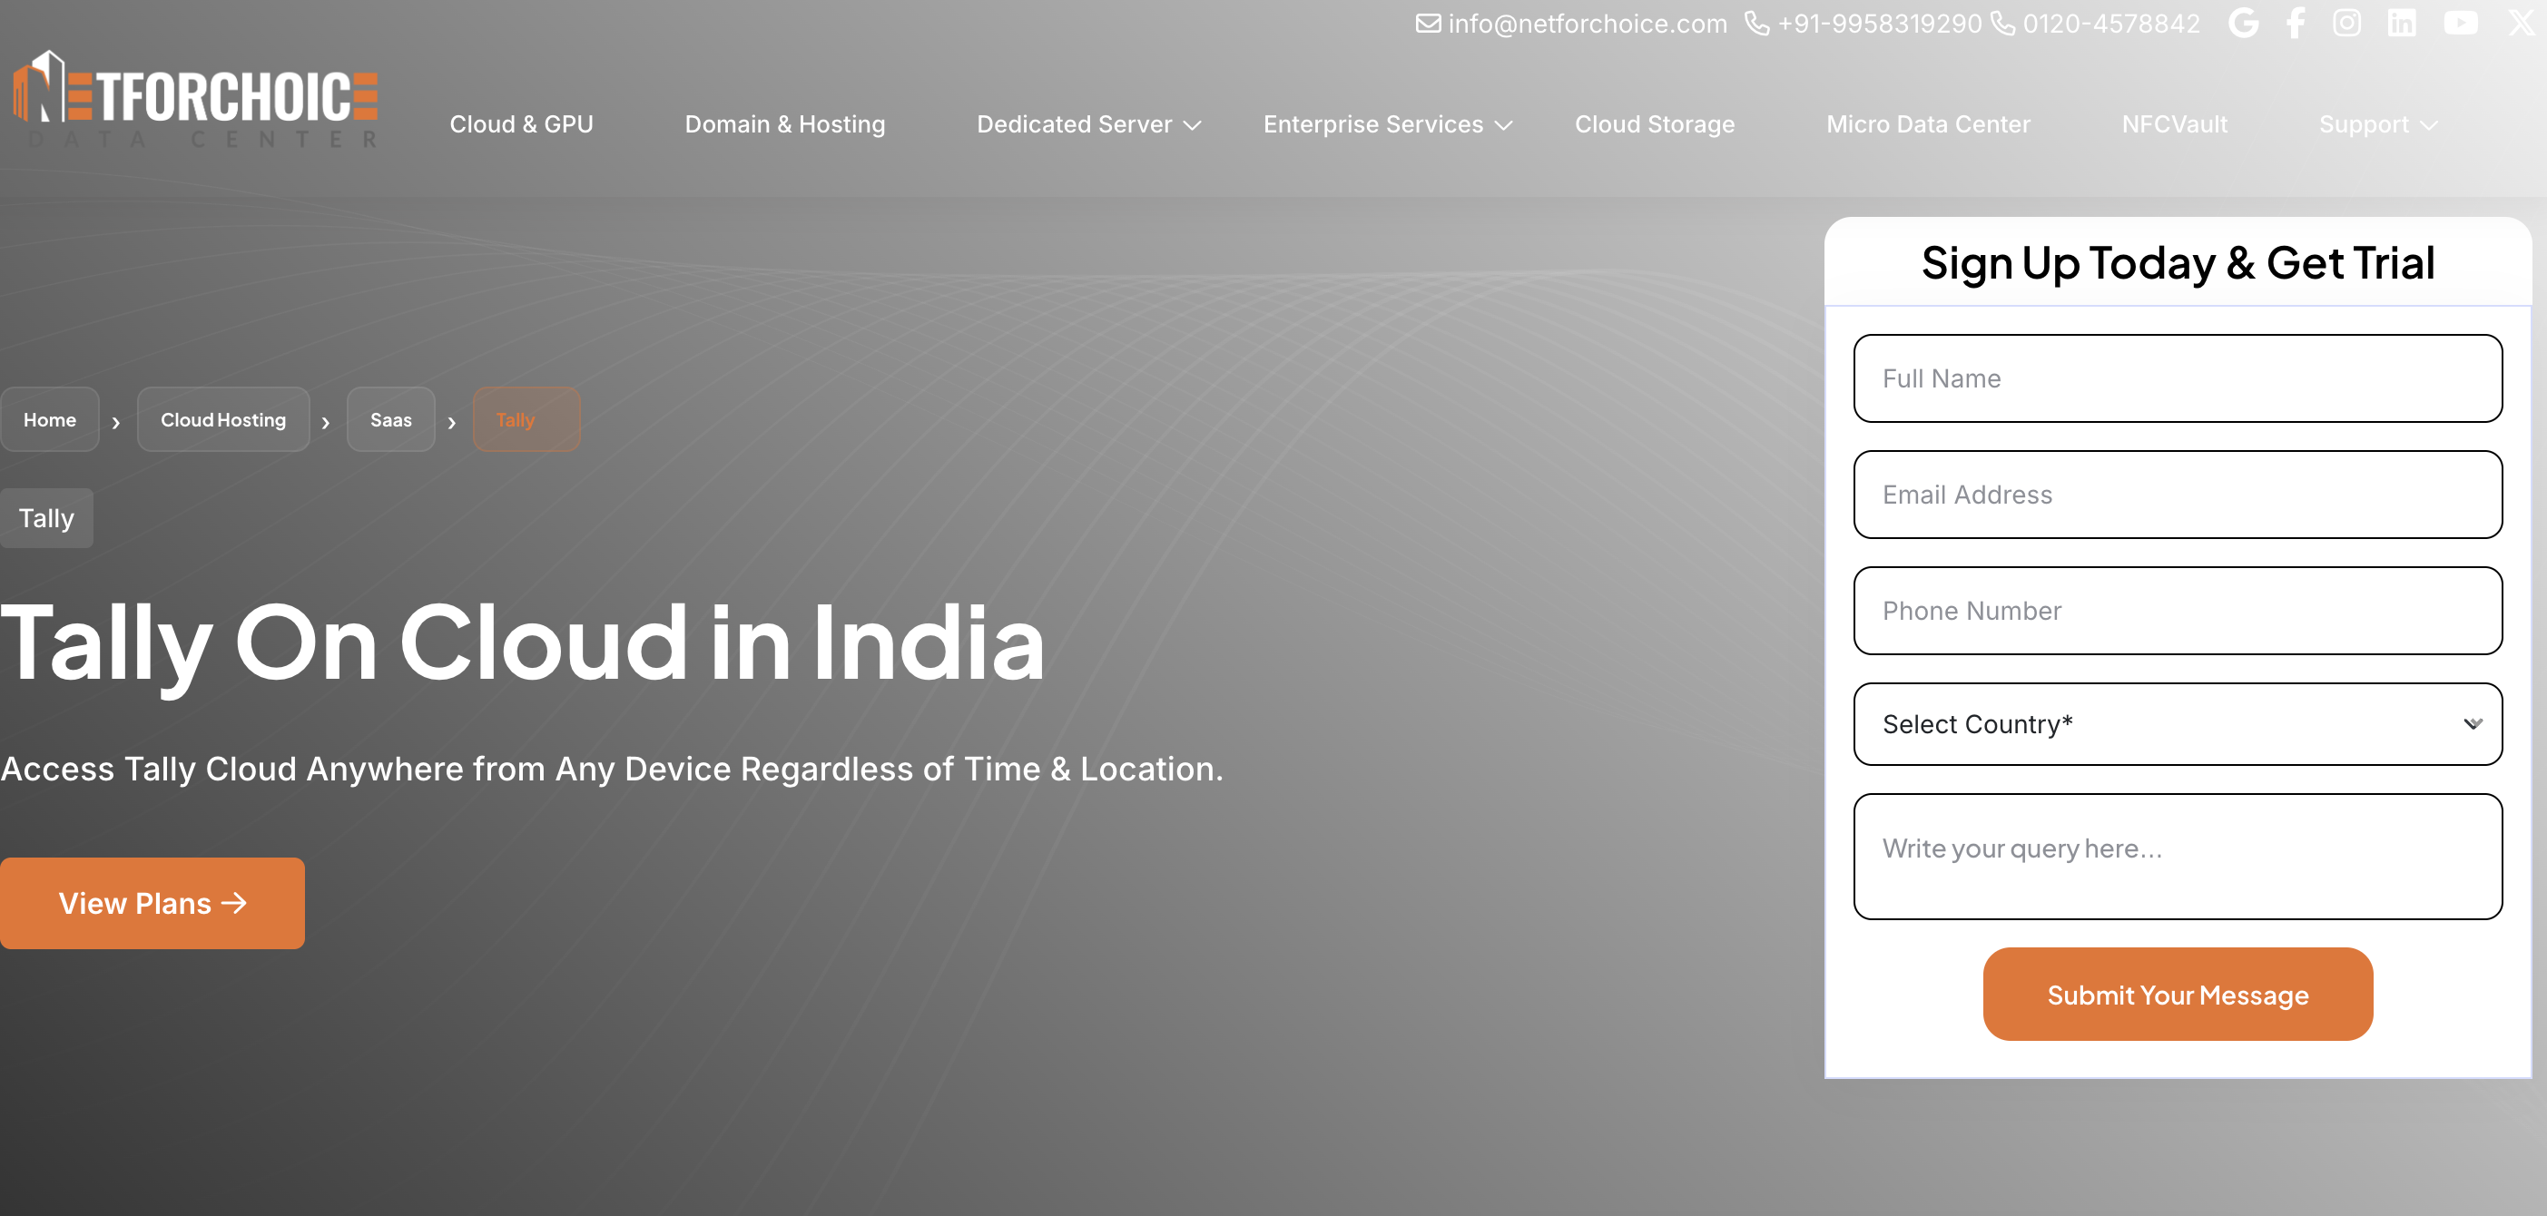
Task: Open the Google social icon
Action: tap(2242, 23)
